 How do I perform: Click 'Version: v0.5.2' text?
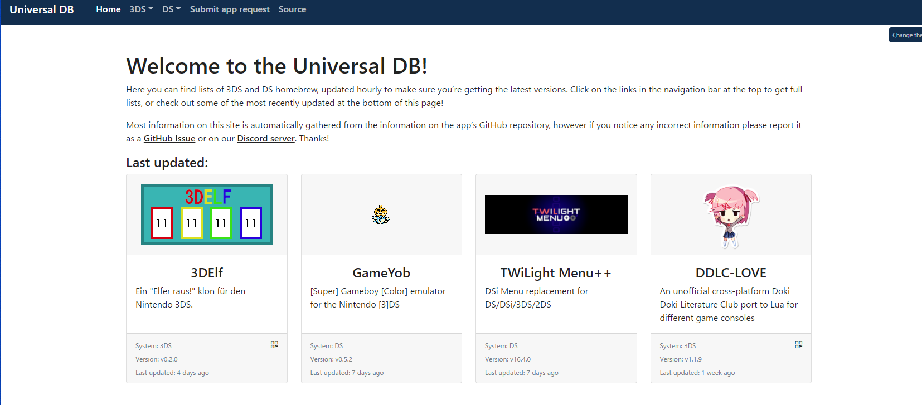click(x=331, y=359)
